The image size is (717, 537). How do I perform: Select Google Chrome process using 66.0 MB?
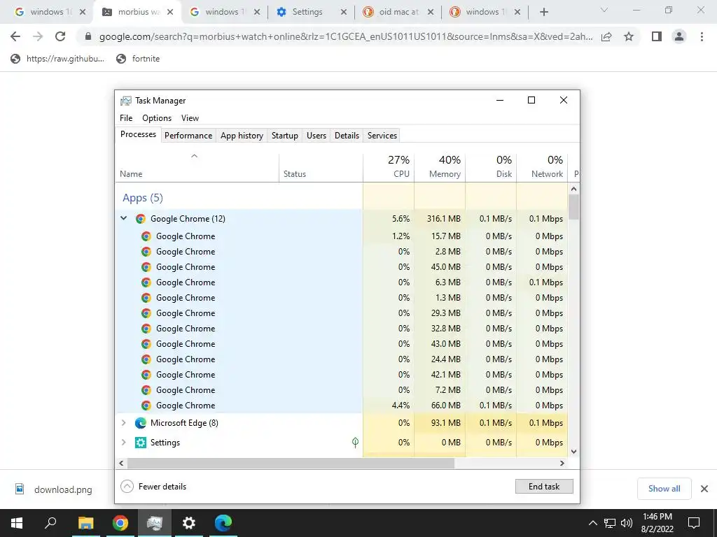(x=341, y=406)
